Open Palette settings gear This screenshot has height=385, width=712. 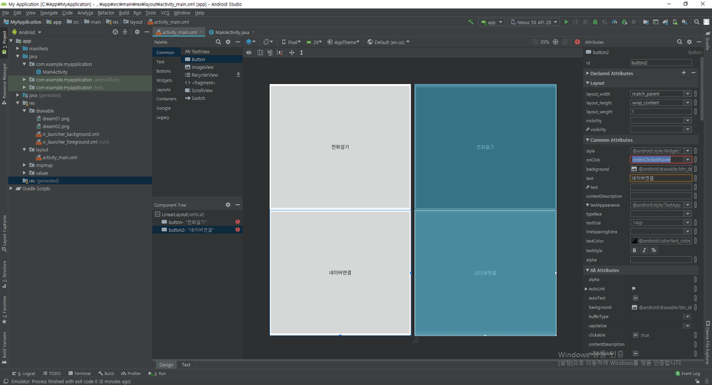tap(228, 42)
